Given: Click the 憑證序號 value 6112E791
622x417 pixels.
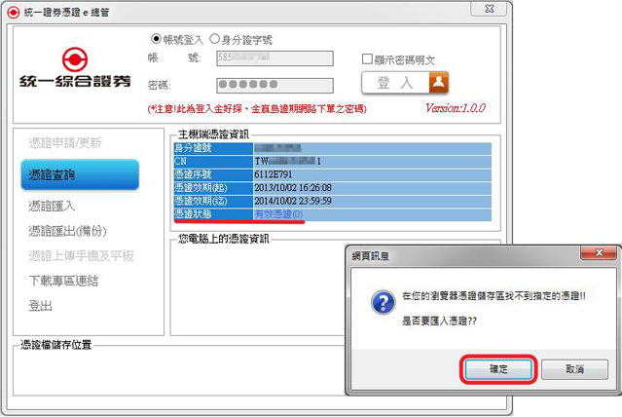Looking at the screenshot, I should click(274, 174).
